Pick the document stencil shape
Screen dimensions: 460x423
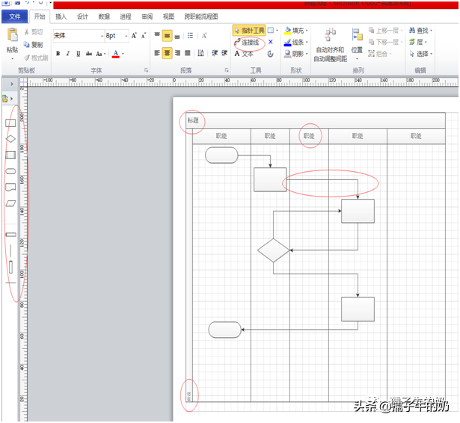pyautogui.click(x=10, y=187)
